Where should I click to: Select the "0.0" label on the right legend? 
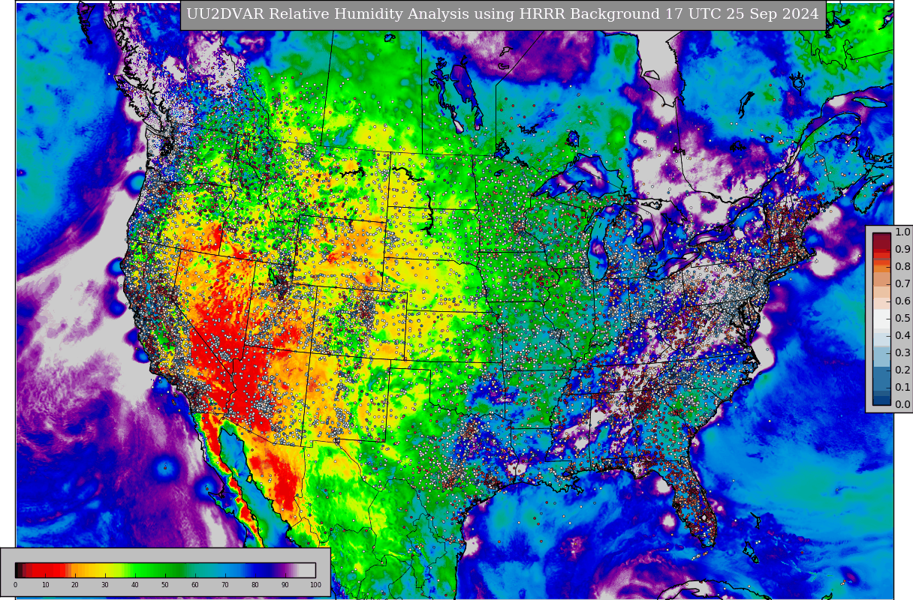(x=902, y=405)
